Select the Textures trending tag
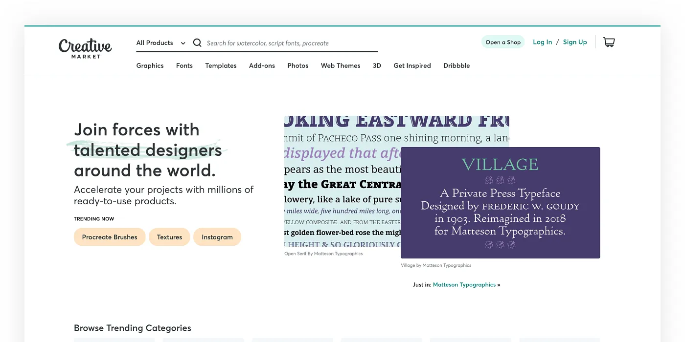Image resolution: width=685 pixels, height=342 pixels. tap(169, 237)
